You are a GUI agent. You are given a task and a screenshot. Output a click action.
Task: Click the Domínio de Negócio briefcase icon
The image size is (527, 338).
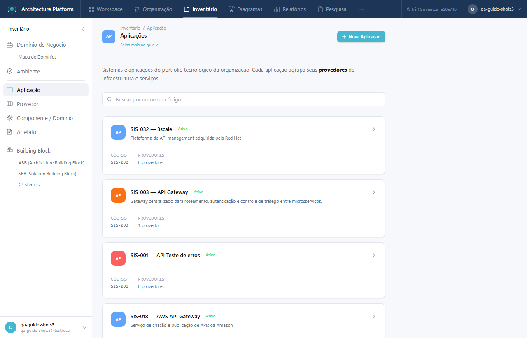9,45
